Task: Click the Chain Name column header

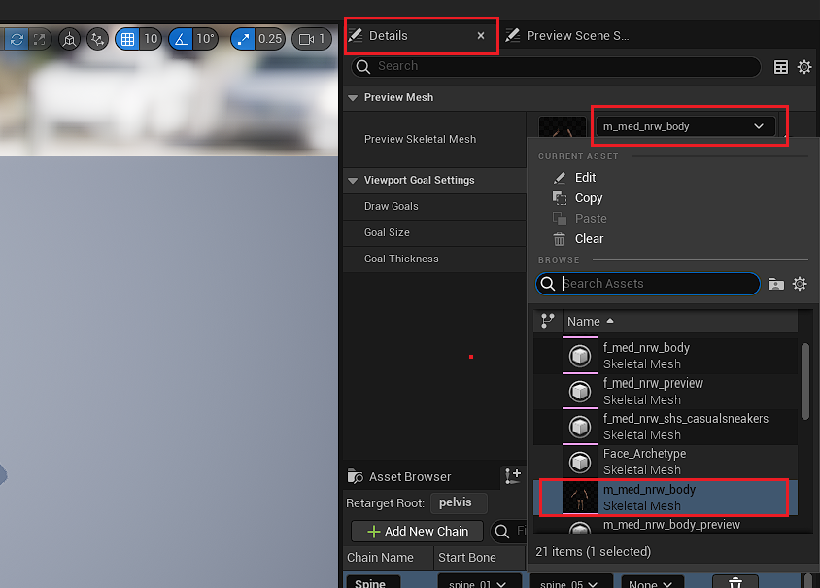Action: click(389, 558)
